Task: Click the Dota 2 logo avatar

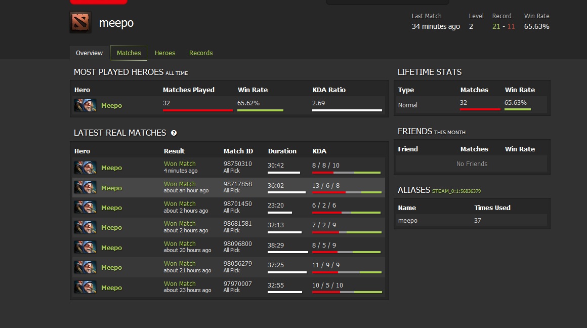Action: point(80,22)
